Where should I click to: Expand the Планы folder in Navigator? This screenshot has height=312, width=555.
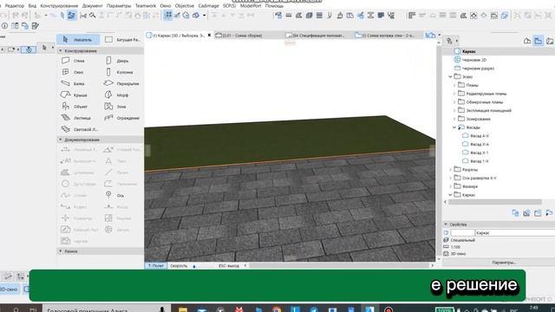click(454, 85)
